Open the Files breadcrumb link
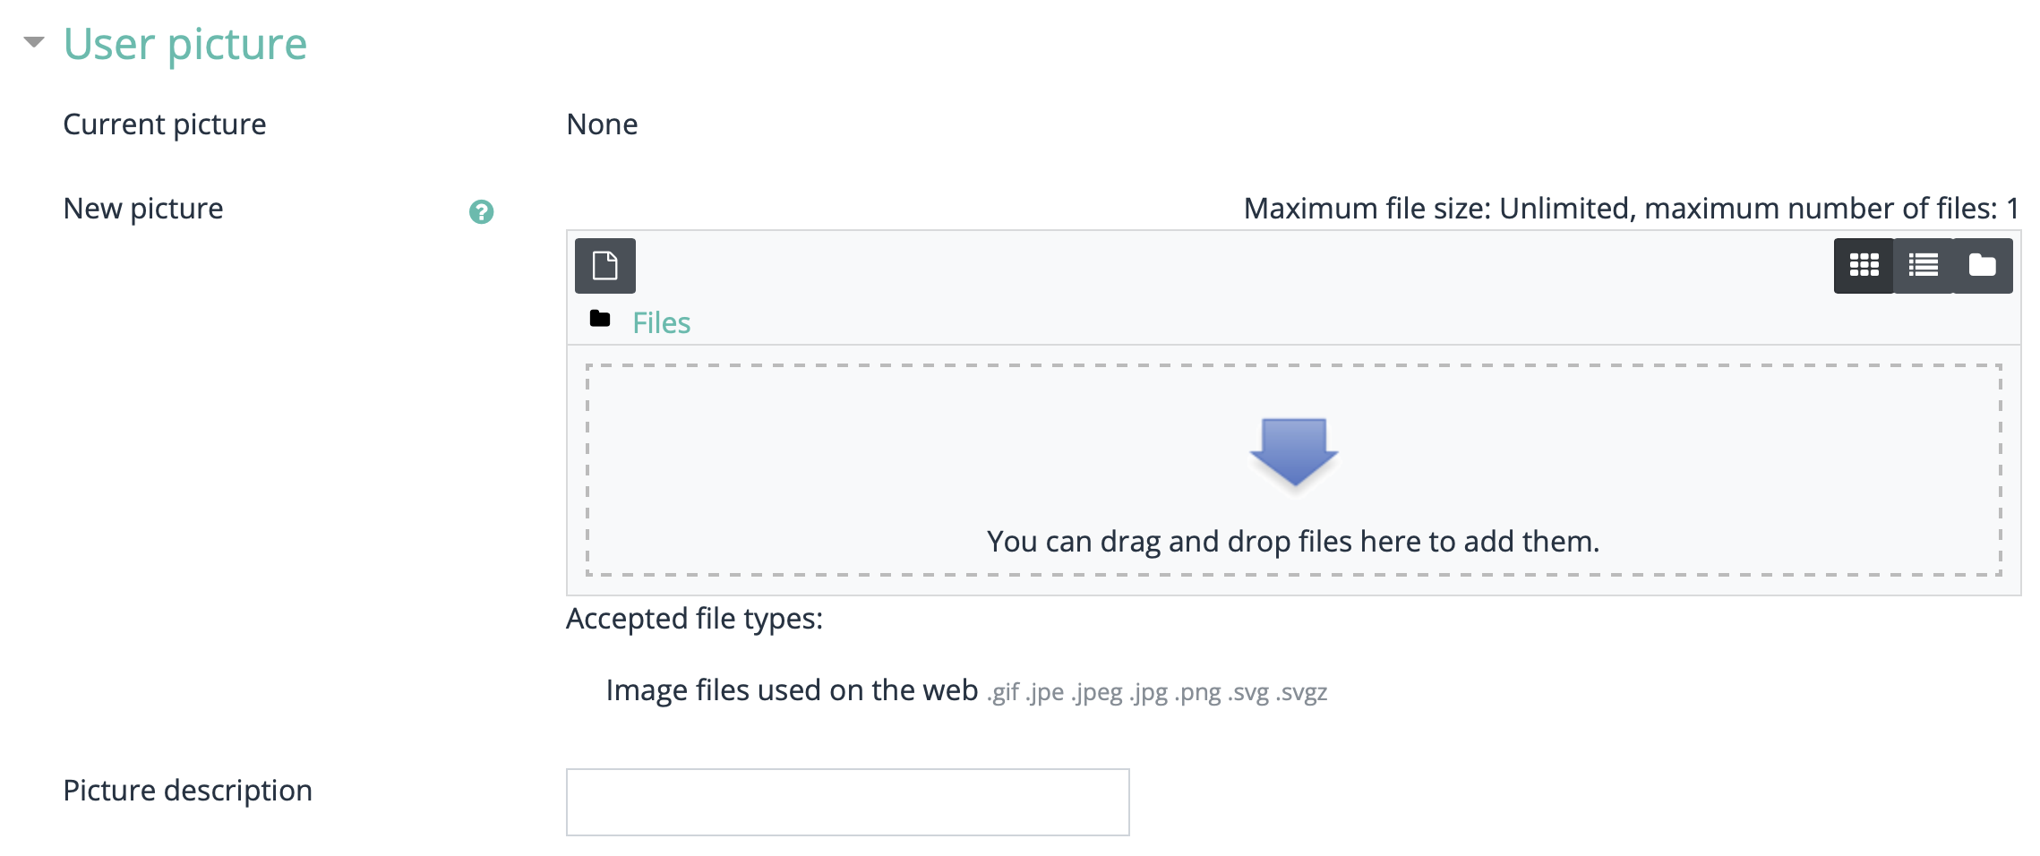Image resolution: width=2040 pixels, height=856 pixels. coord(661,323)
